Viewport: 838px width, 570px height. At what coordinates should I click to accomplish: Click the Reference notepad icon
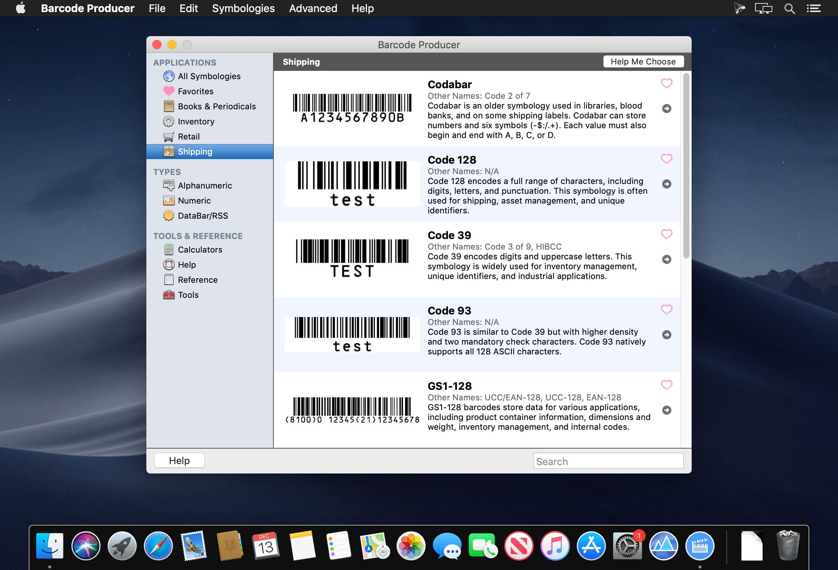(x=169, y=280)
